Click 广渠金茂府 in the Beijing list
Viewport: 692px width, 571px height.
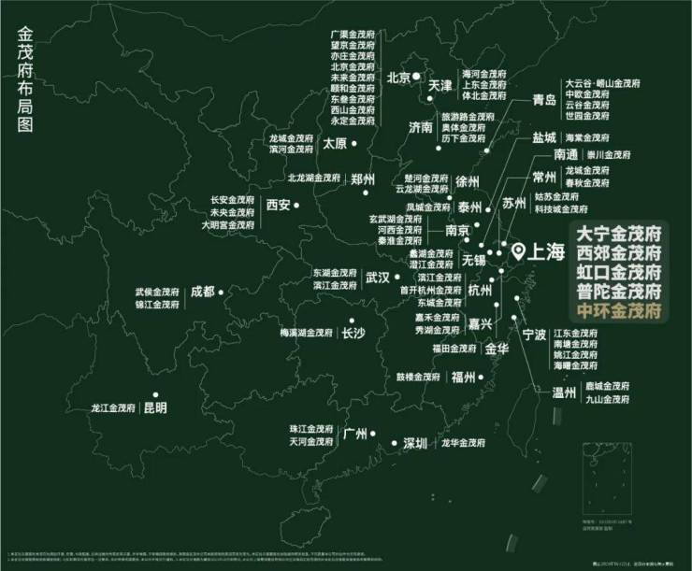point(353,35)
